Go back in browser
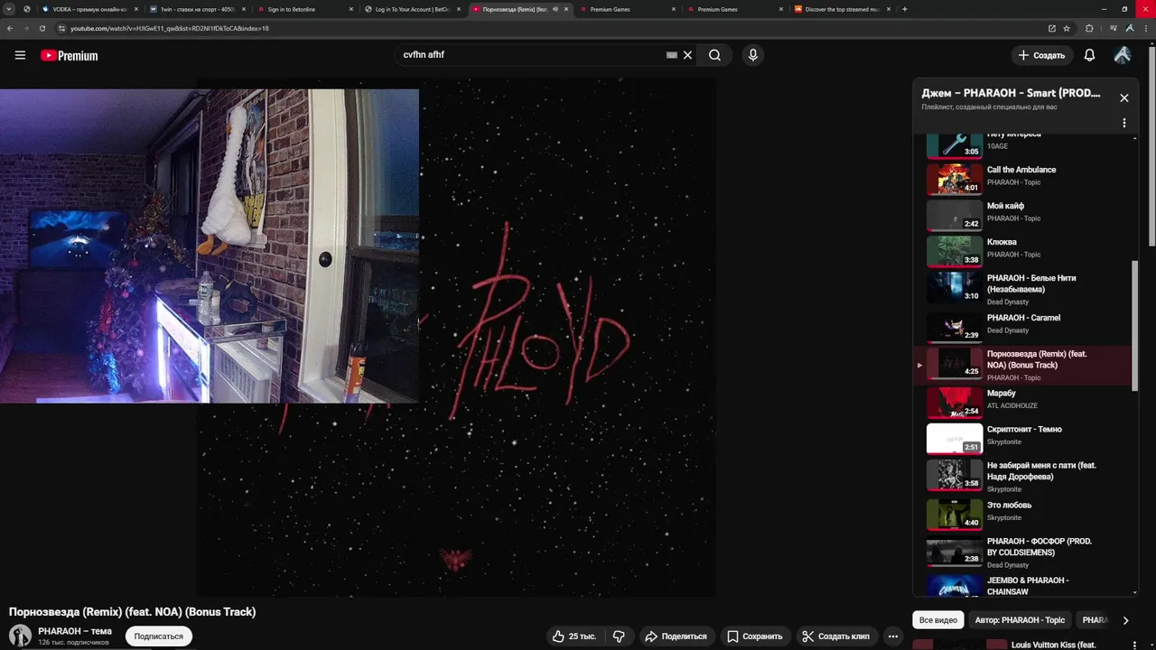Viewport: 1156px width, 650px height. point(9,28)
